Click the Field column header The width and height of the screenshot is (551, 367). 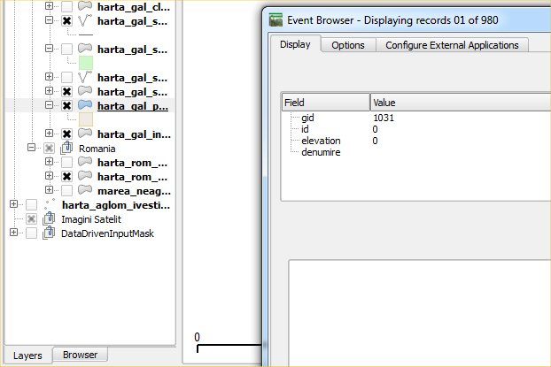click(x=326, y=103)
